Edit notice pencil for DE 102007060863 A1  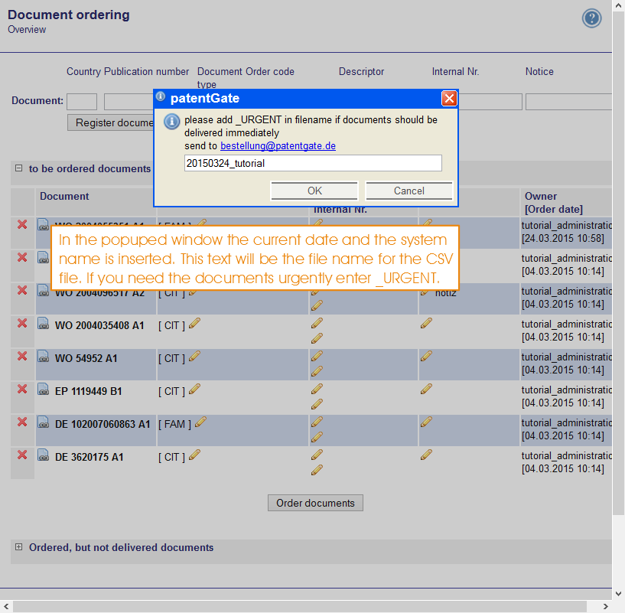coord(426,422)
